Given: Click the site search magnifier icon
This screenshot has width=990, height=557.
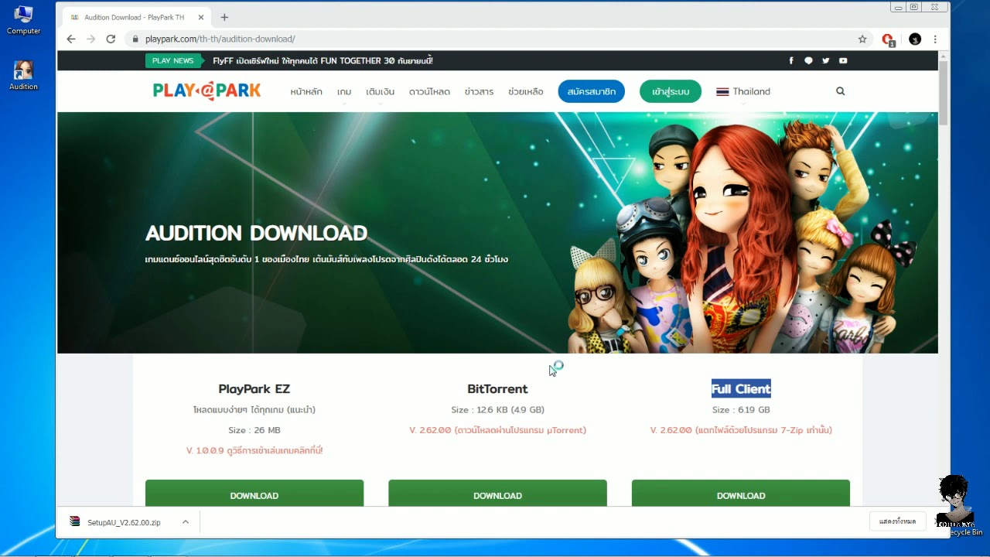Looking at the screenshot, I should (840, 91).
